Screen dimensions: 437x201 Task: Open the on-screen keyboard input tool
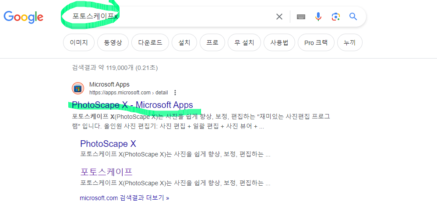click(301, 17)
